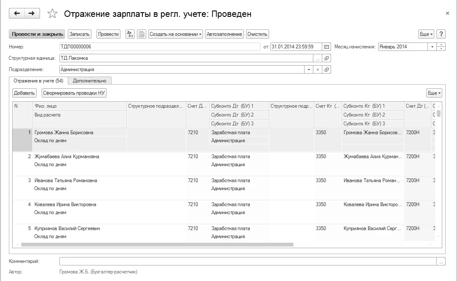
Task: Switch to the Дополнительно tab
Action: point(89,81)
